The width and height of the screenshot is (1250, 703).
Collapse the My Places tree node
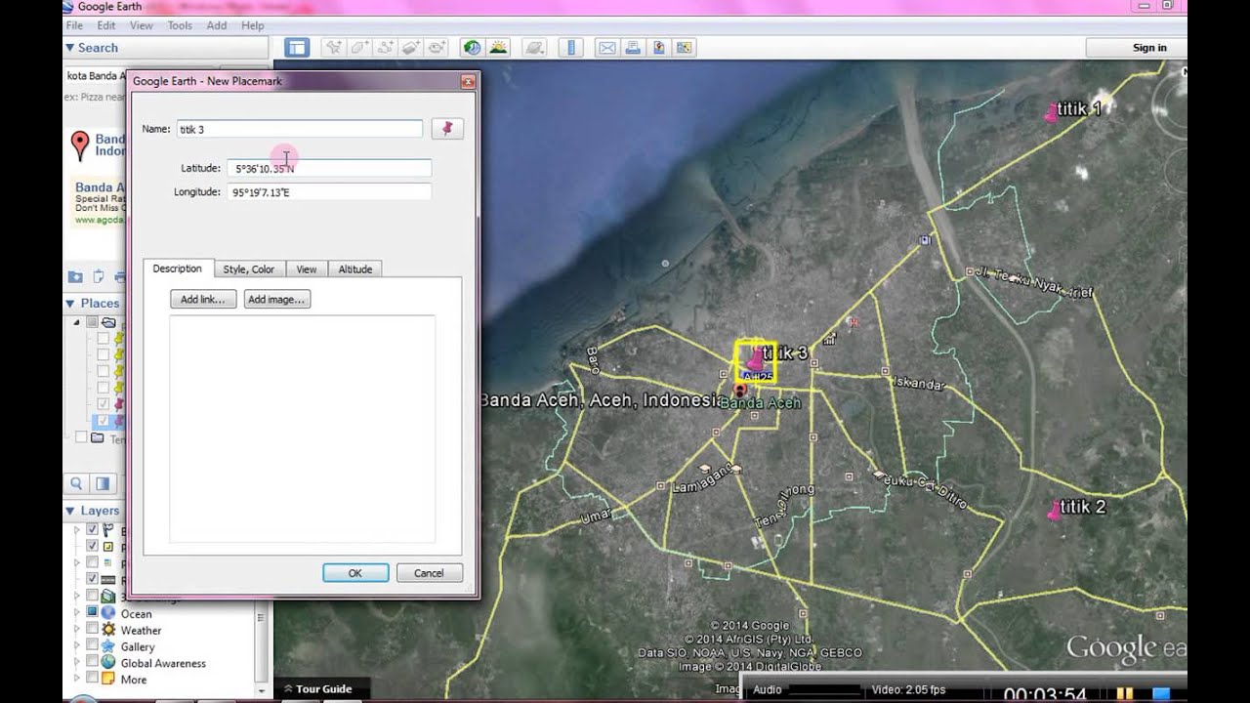click(x=76, y=322)
